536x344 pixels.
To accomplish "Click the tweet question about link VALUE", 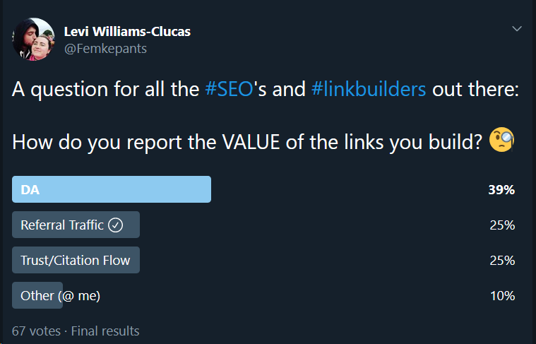I will pyautogui.click(x=246, y=142).
